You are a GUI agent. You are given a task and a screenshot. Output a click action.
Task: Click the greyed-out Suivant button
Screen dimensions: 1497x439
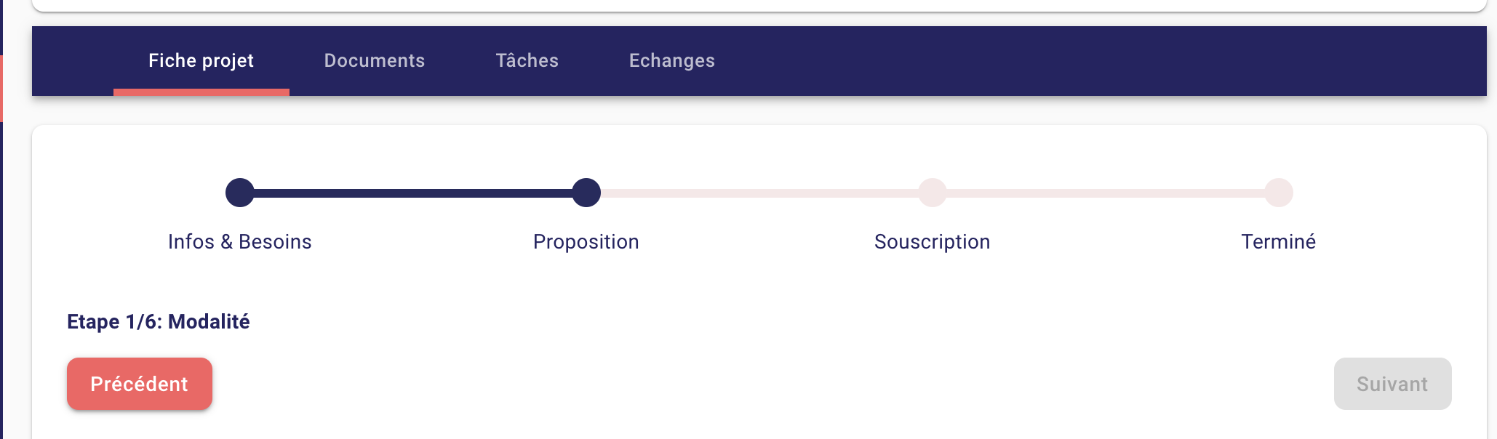pos(1392,384)
